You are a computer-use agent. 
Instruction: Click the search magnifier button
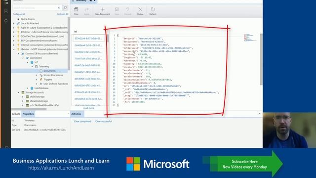point(65,8)
